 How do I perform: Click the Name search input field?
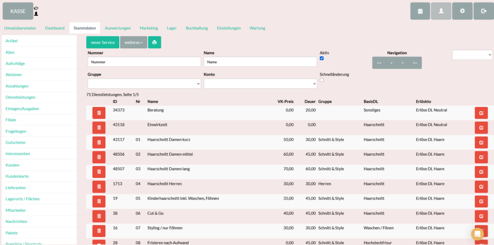(x=260, y=62)
